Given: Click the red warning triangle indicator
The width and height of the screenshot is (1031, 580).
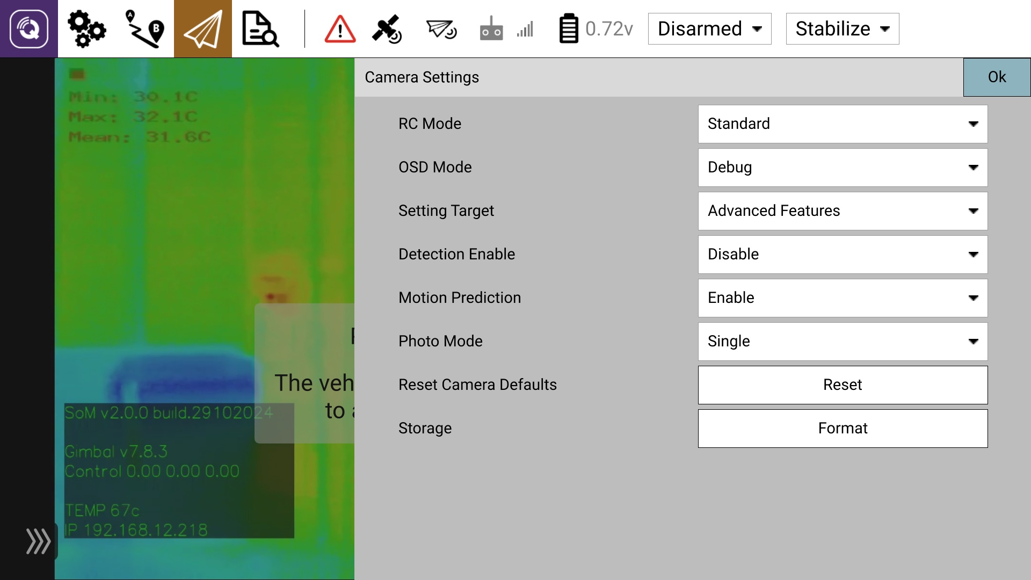Looking at the screenshot, I should pos(340,28).
